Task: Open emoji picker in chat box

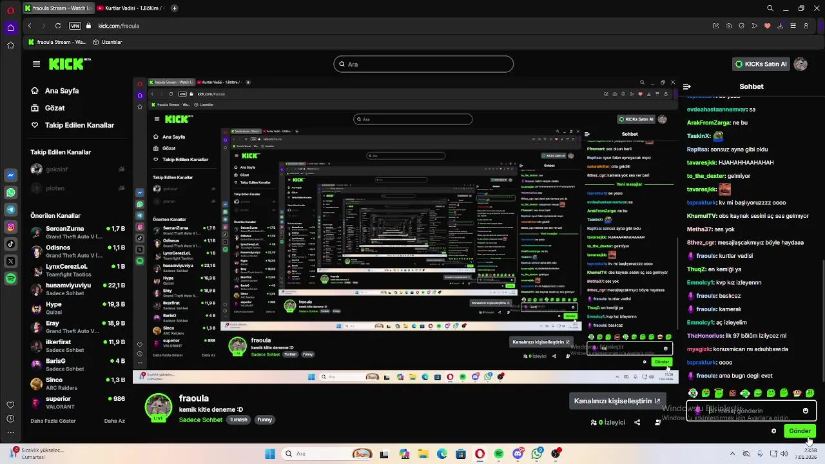Action: click(806, 411)
